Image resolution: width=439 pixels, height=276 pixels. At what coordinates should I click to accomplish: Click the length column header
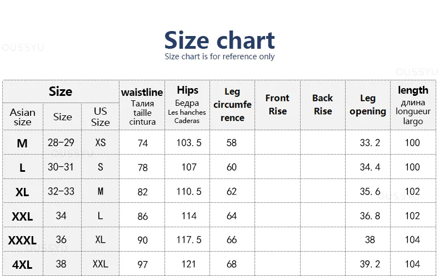[x=413, y=105]
